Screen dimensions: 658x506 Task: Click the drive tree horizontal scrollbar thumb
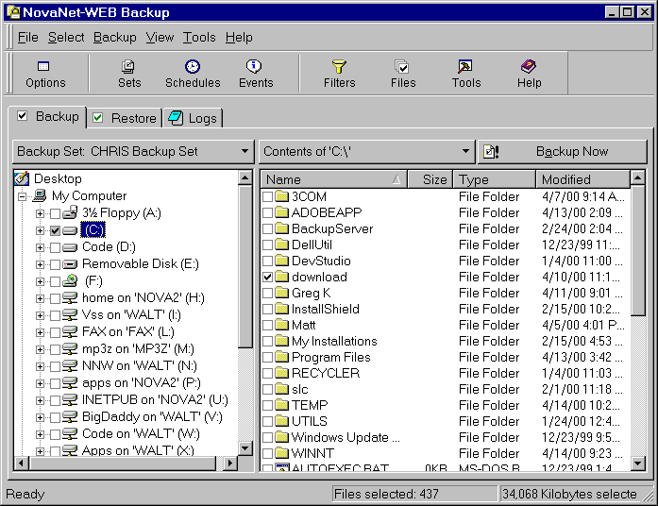click(122, 464)
